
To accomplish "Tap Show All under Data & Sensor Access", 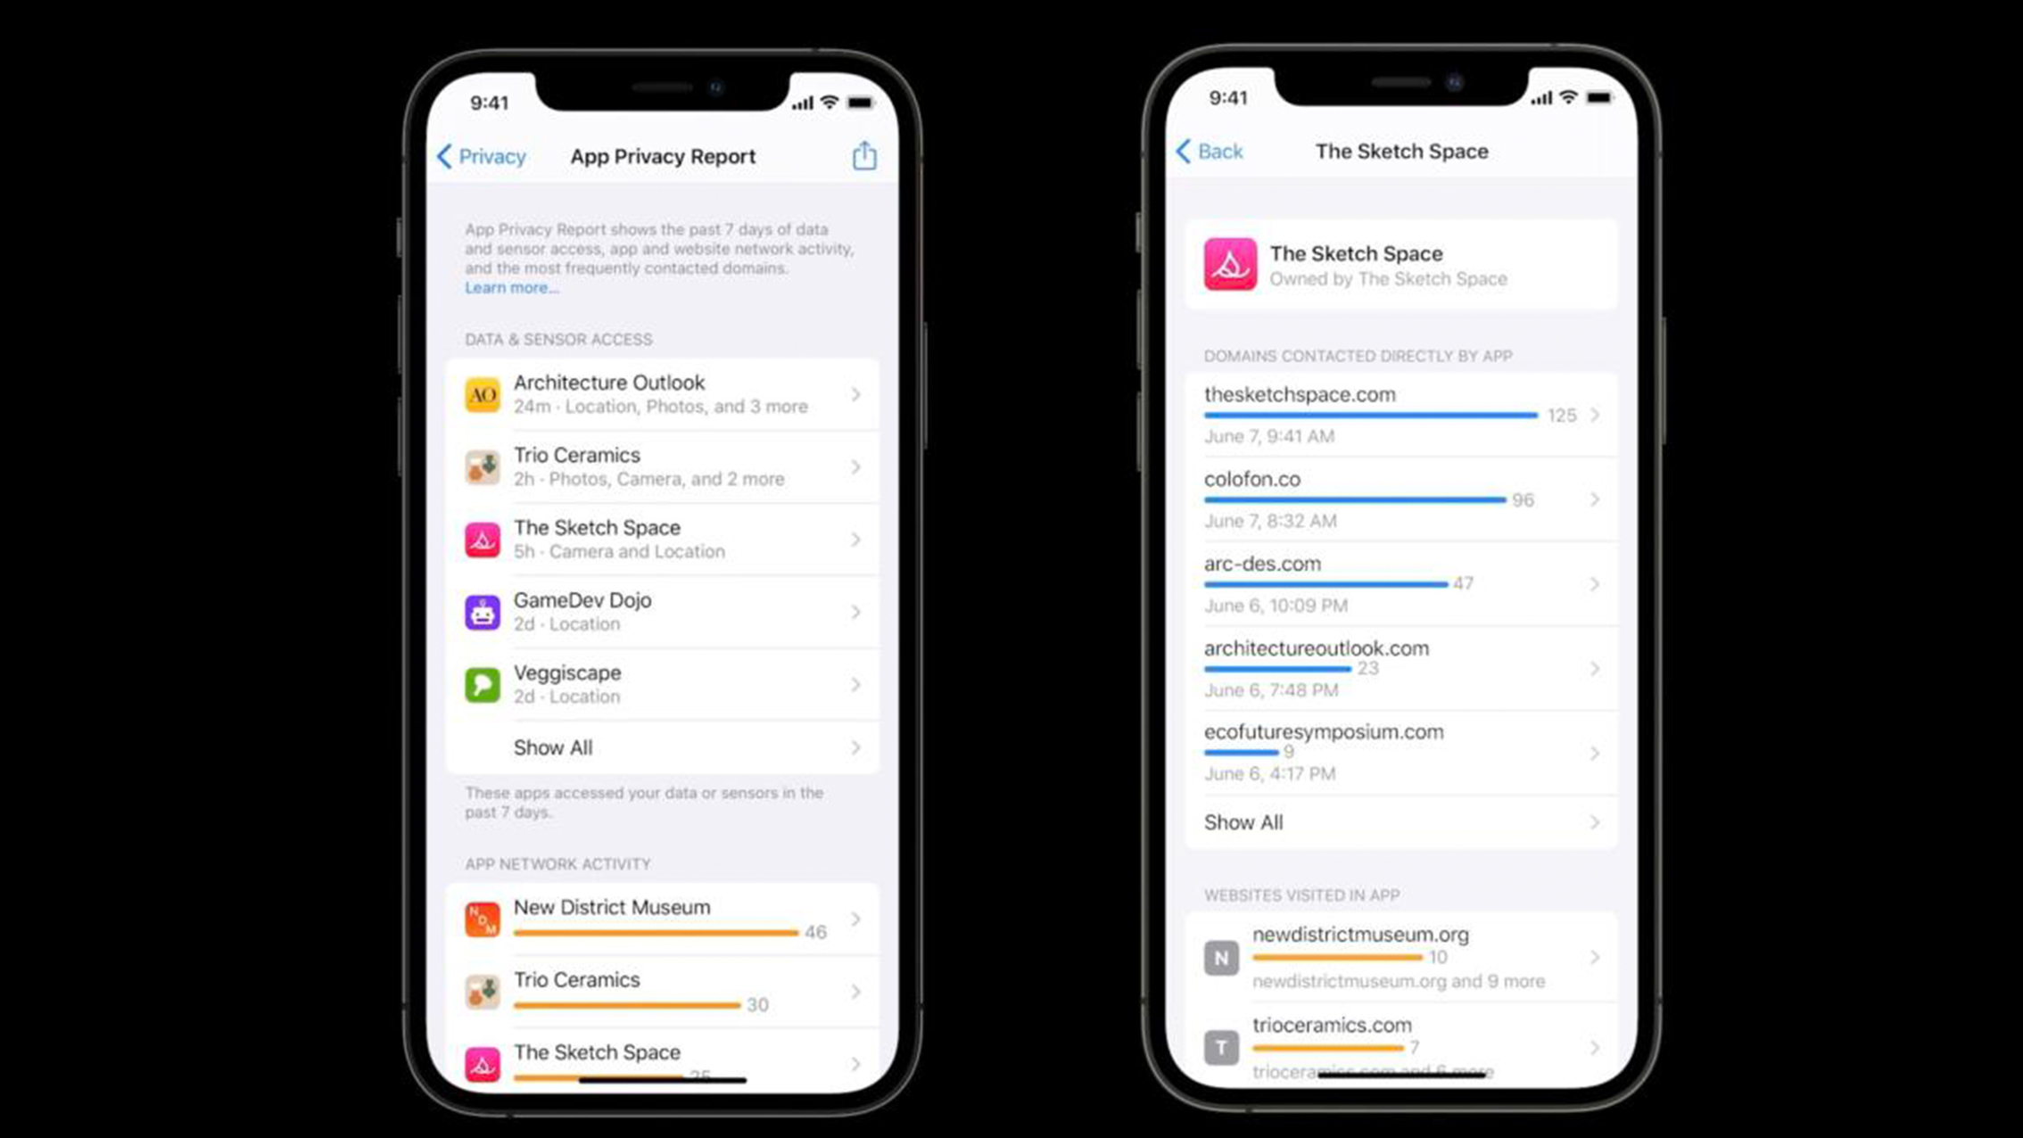I will point(663,747).
